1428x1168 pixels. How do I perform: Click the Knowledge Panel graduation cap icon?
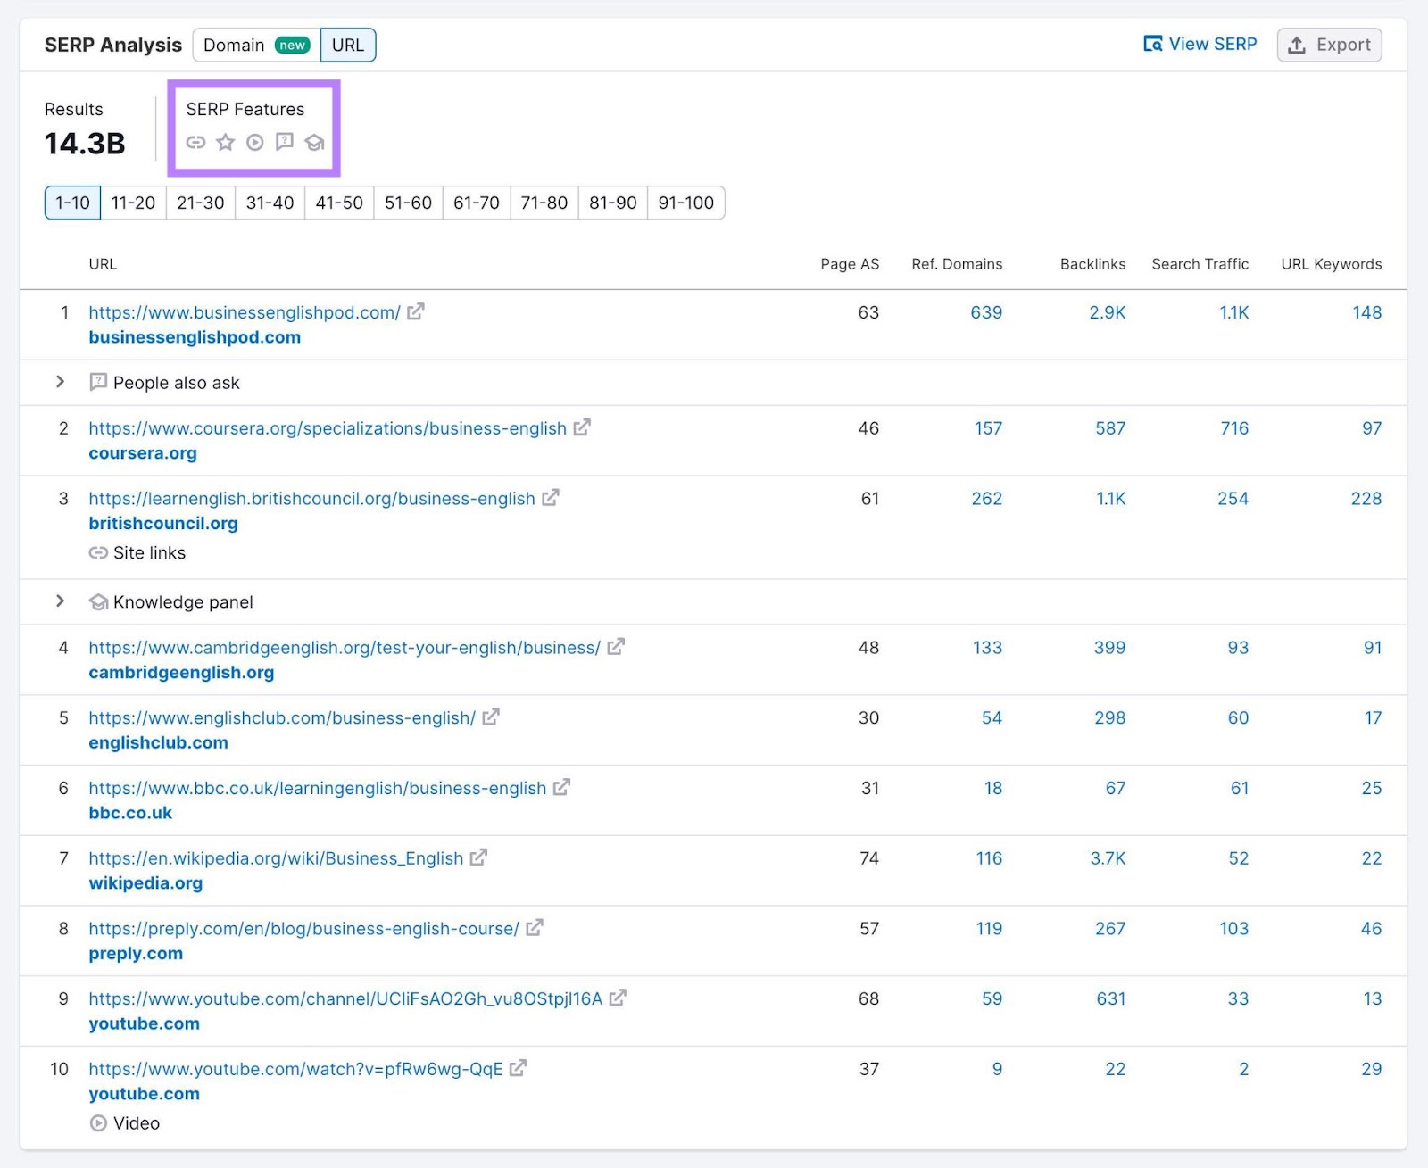314,142
